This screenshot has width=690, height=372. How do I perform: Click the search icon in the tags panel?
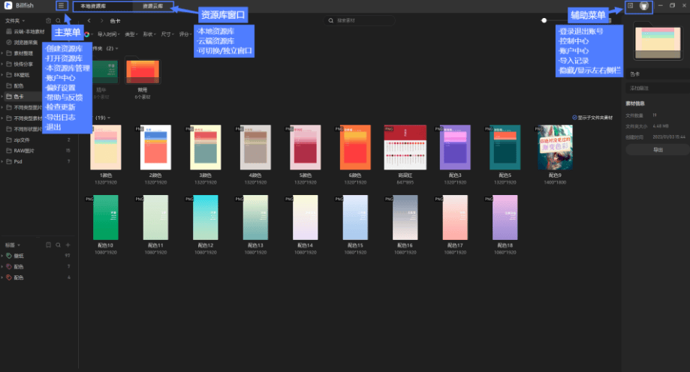pyautogui.click(x=59, y=244)
